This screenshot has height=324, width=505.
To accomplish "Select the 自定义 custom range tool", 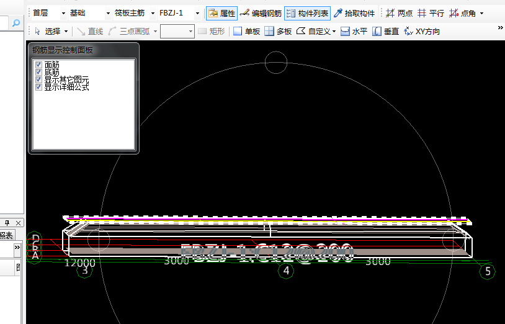I will pos(313,31).
